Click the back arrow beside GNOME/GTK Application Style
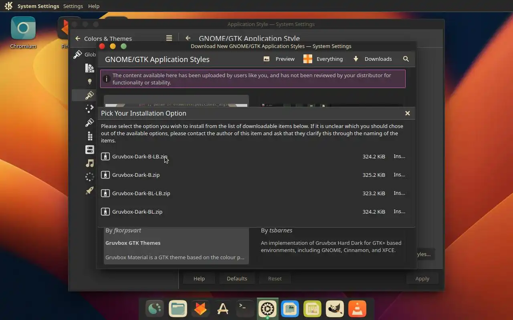 point(188,38)
